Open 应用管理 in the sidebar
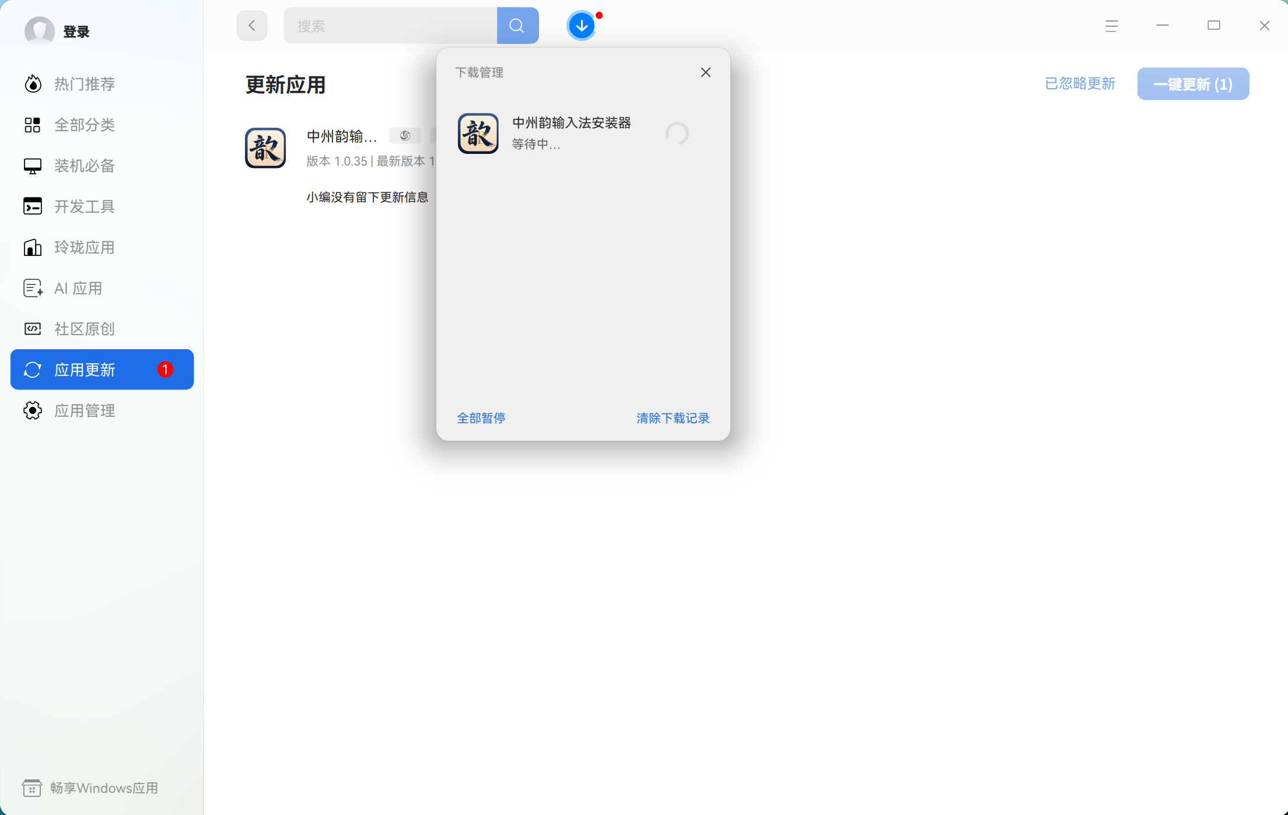Screen dimensions: 1288x815 click(102, 410)
